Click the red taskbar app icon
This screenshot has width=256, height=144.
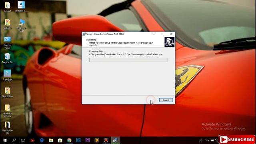click(x=32, y=140)
